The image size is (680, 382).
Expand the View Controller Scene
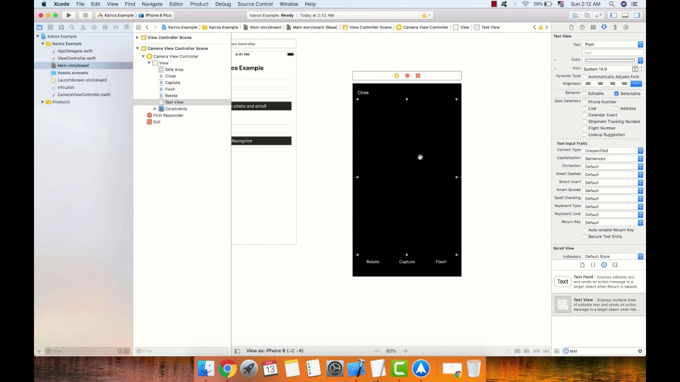coord(137,38)
